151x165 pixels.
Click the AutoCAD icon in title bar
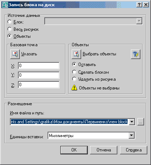coord(5,5)
